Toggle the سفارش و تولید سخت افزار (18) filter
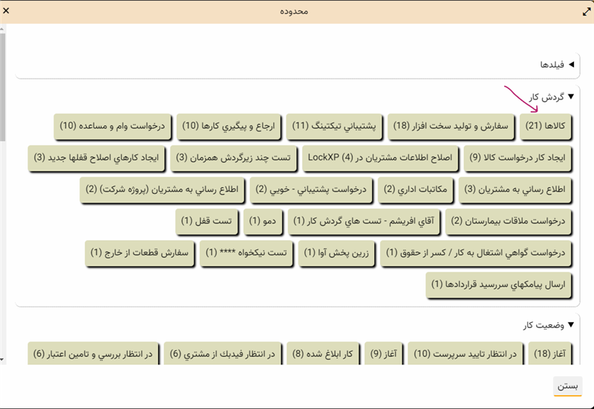The width and height of the screenshot is (594, 409). point(451,126)
